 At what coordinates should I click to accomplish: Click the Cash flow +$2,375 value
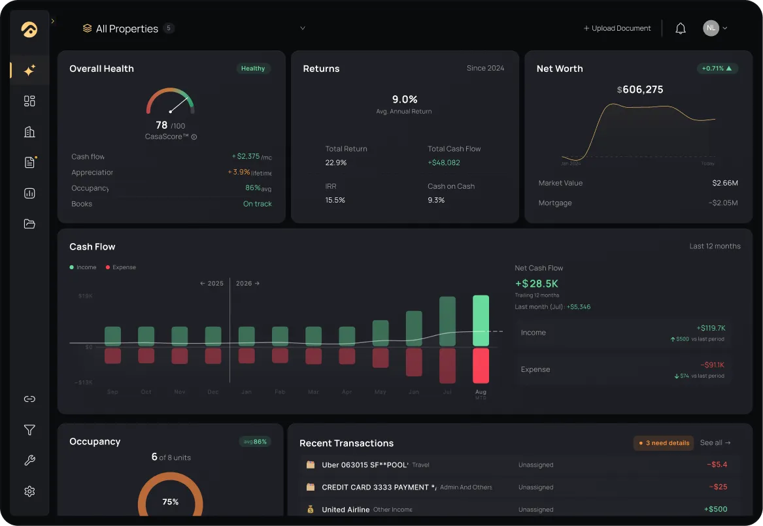click(x=252, y=157)
